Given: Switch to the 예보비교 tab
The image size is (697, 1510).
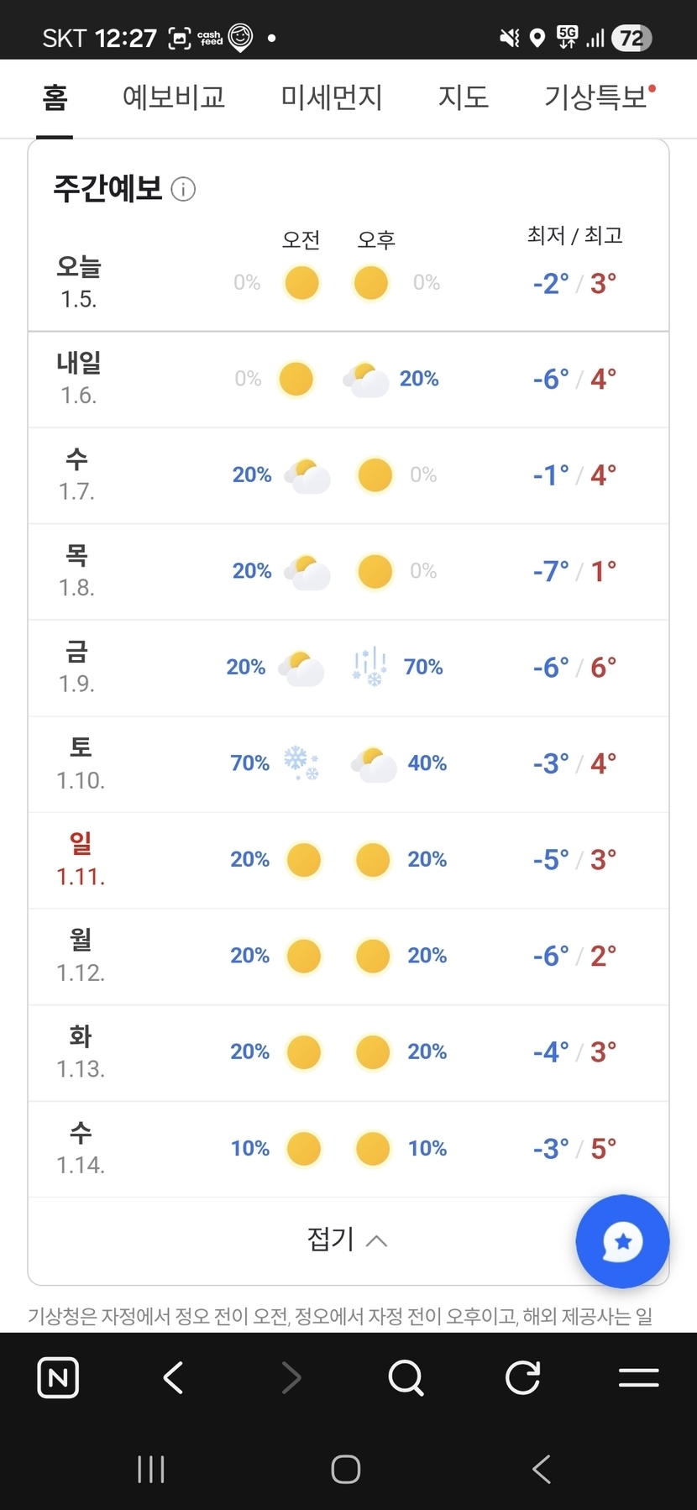Looking at the screenshot, I should [174, 98].
